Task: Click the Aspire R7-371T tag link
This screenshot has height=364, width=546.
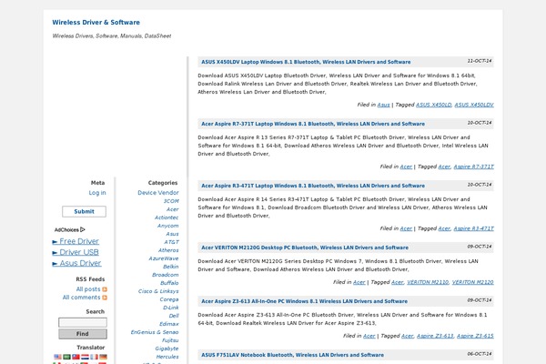Action: [474, 167]
